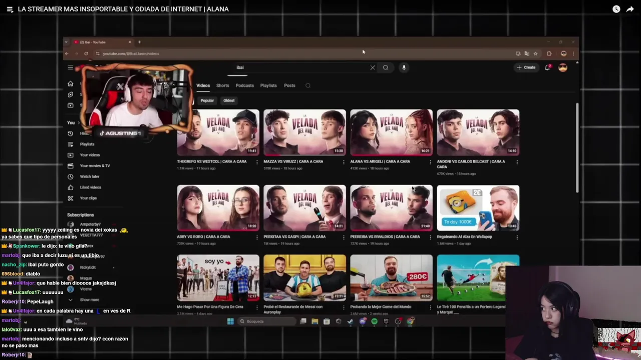Open the Windows Start button
Viewport: 641px width, 360px height.
(230, 321)
